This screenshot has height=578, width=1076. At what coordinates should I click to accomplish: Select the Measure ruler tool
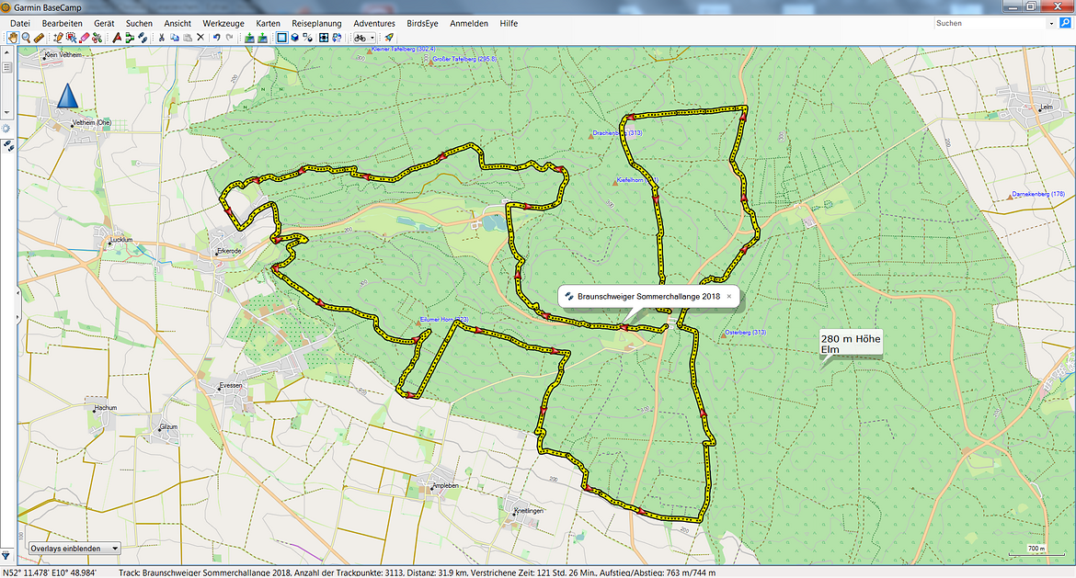pos(39,38)
